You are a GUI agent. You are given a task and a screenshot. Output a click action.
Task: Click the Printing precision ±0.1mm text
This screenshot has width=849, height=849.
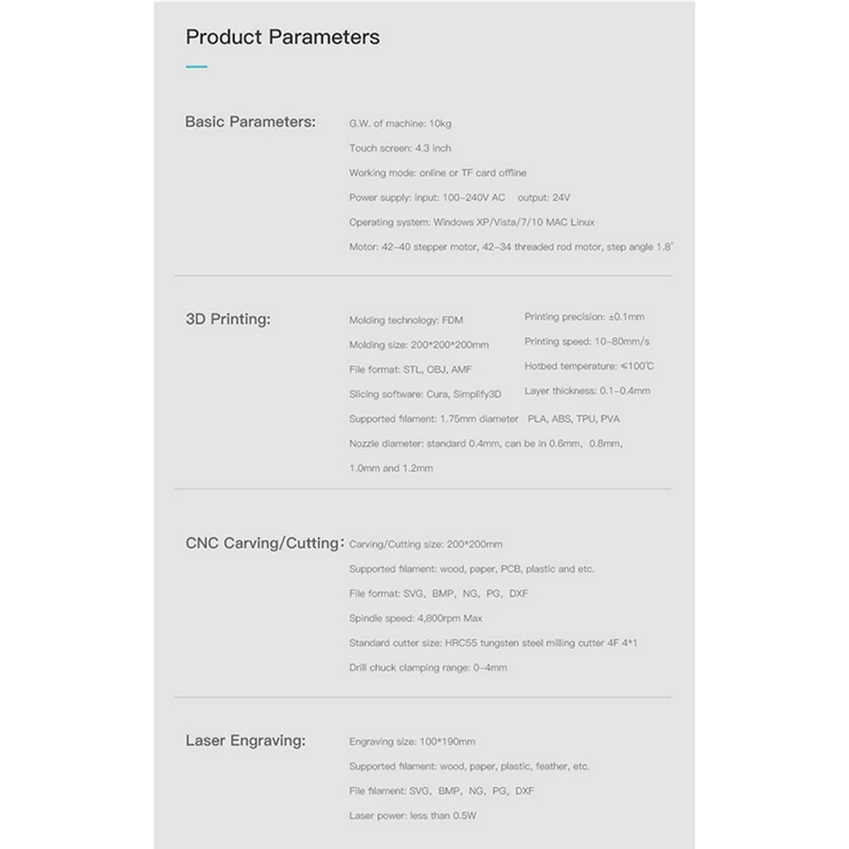(x=584, y=317)
